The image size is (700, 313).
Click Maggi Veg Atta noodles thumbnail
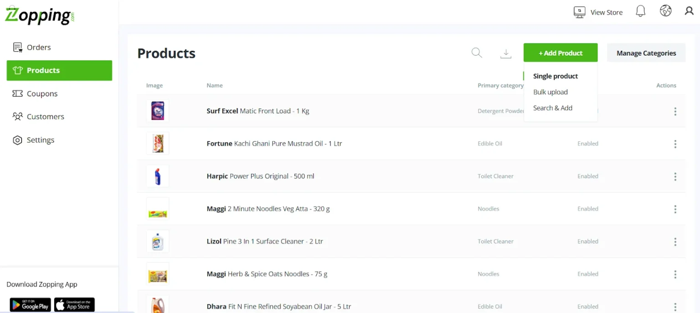(x=158, y=209)
